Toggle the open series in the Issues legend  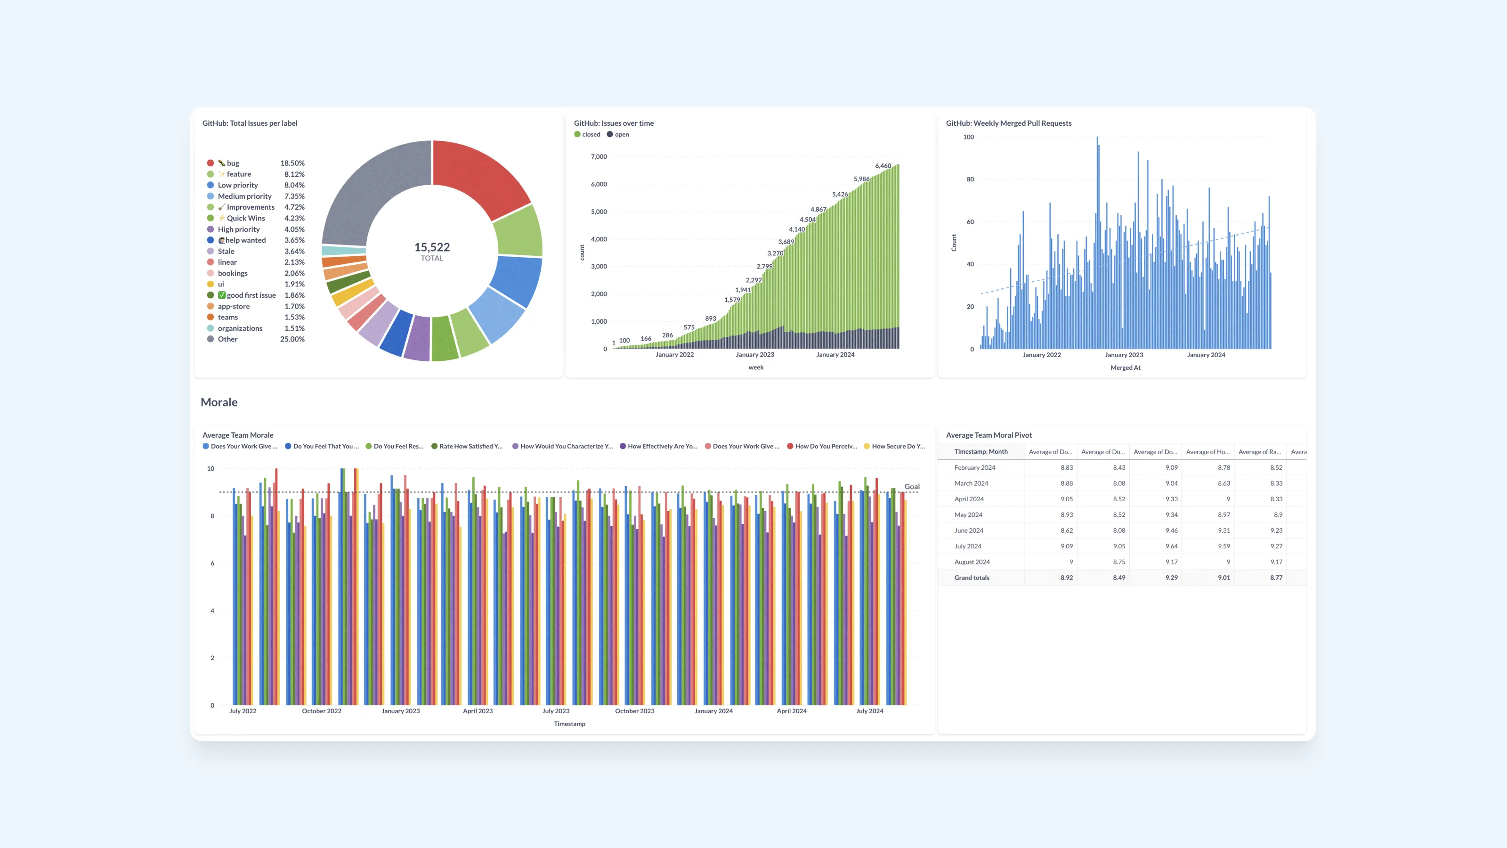pos(618,134)
